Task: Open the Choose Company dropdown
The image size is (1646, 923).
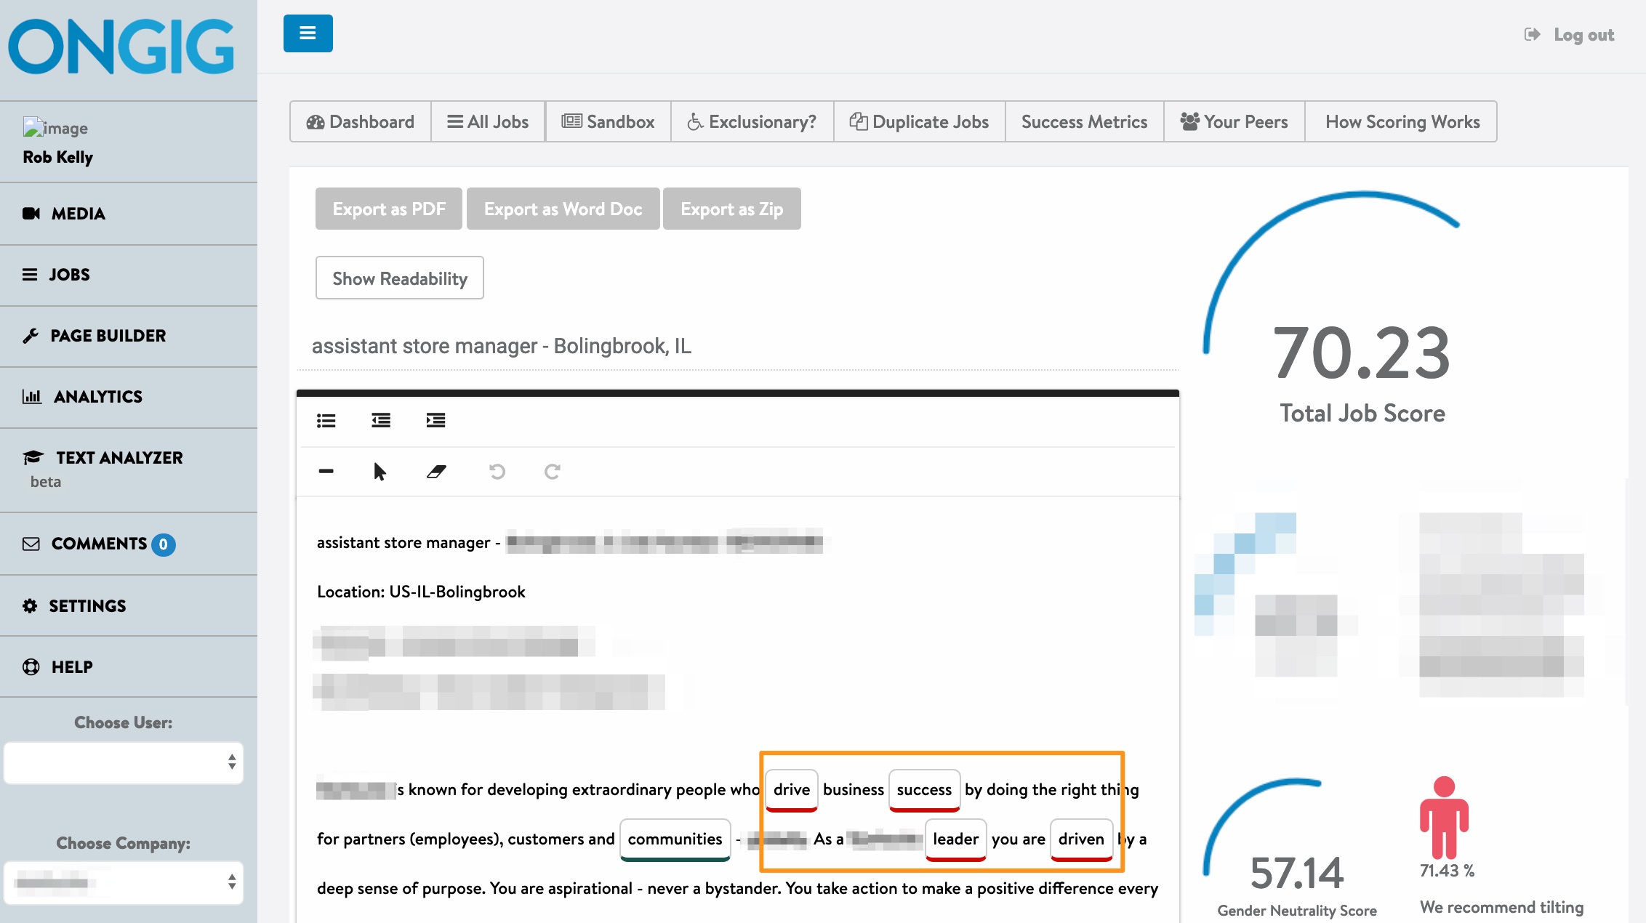Action: [x=124, y=883]
